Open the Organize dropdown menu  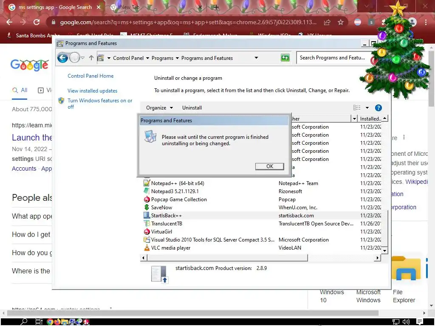(x=160, y=108)
